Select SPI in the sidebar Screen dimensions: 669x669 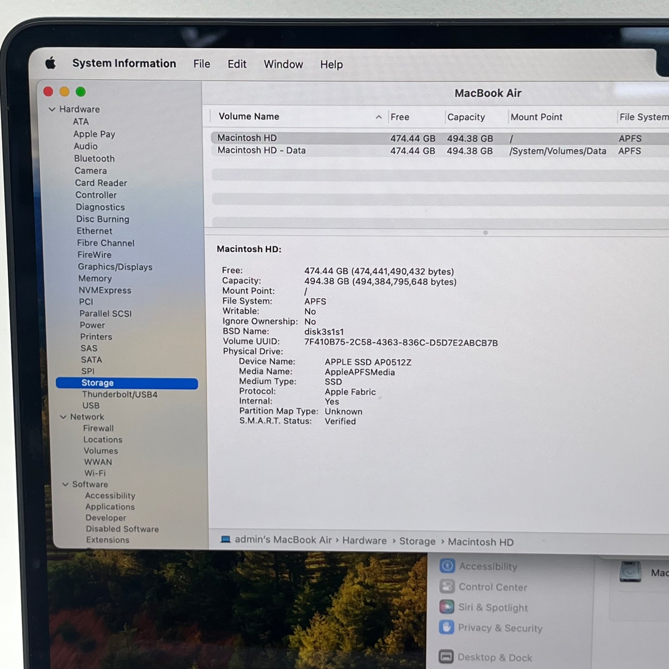click(88, 371)
